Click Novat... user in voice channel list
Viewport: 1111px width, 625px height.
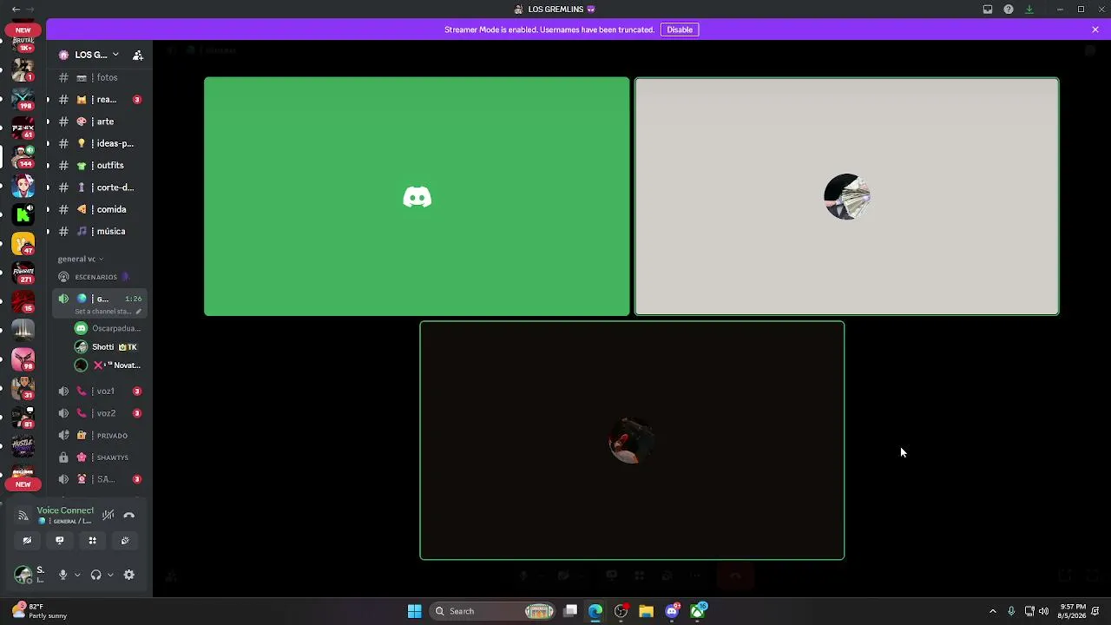point(108,365)
